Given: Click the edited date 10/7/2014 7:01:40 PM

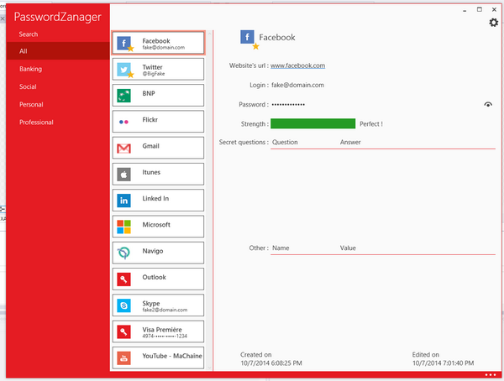Looking at the screenshot, I should (444, 363).
